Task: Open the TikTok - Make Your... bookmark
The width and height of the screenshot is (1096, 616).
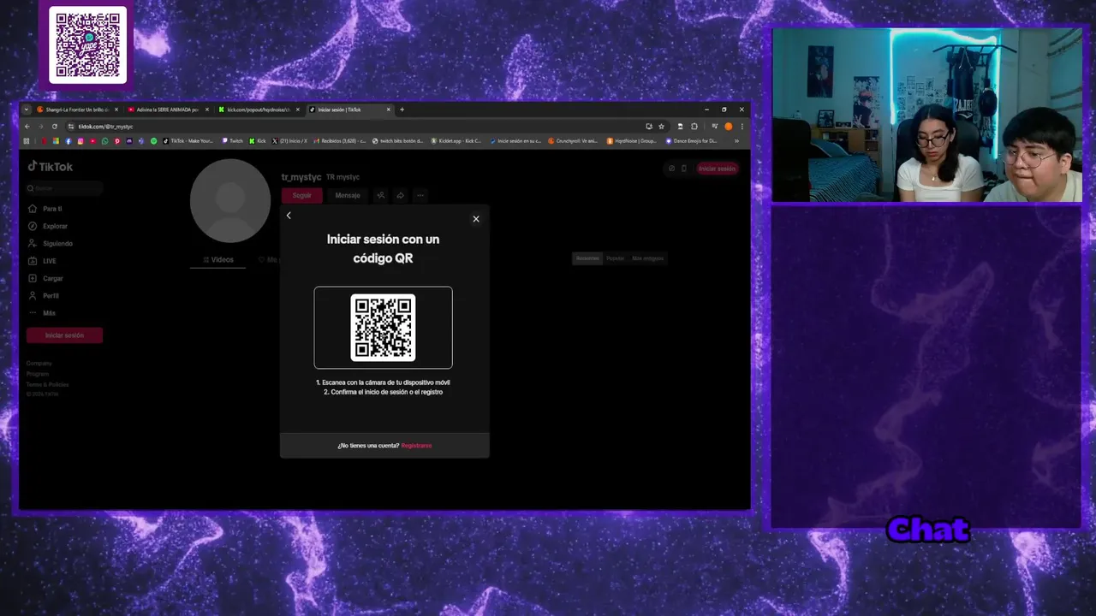Action: point(188,141)
